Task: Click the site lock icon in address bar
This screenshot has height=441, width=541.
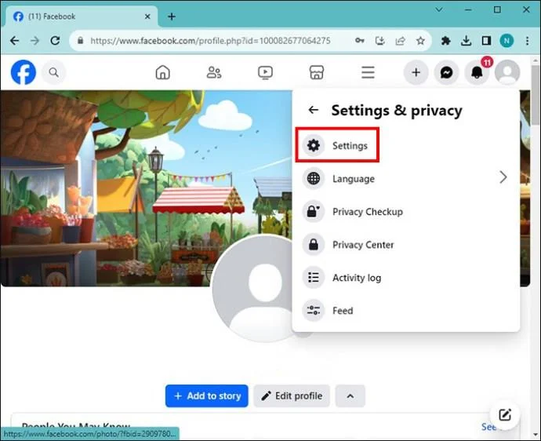Action: pos(81,41)
